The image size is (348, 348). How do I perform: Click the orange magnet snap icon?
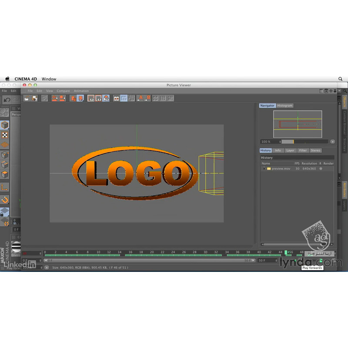pyautogui.click(x=5, y=200)
